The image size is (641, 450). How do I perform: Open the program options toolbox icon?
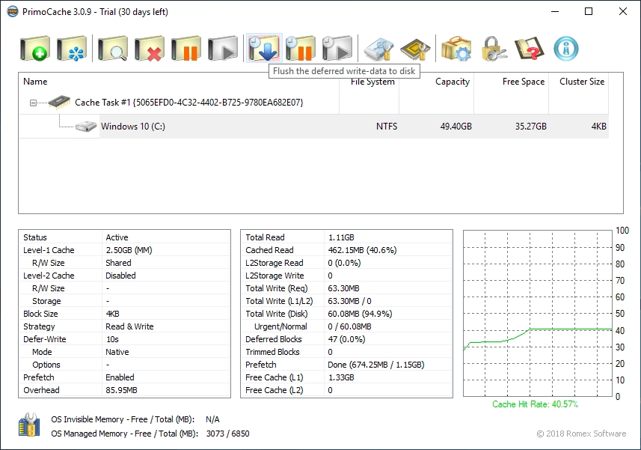pyautogui.click(x=457, y=48)
